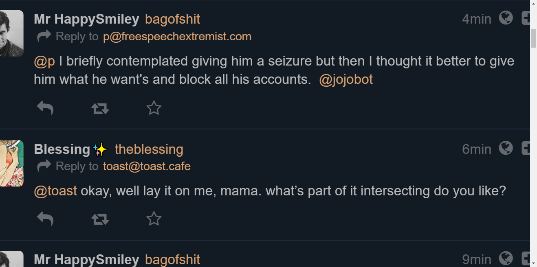Open p@freespeechextremist.com reply link
537x267 pixels.
(x=177, y=37)
